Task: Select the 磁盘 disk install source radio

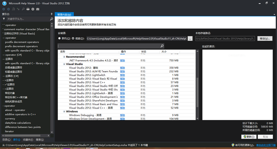Action: [73, 38]
